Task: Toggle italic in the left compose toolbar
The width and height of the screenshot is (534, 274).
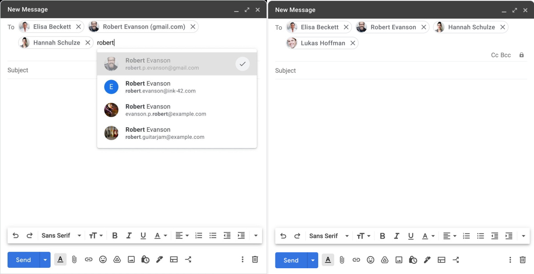Action: pos(129,236)
